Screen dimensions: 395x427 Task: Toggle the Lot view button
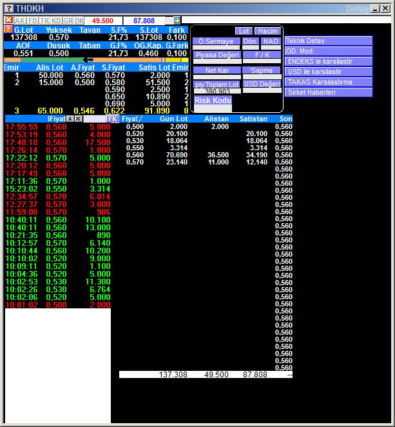click(x=244, y=31)
